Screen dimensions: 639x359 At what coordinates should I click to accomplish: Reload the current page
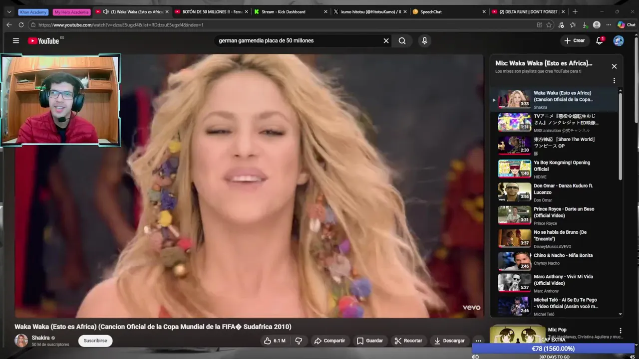point(21,24)
